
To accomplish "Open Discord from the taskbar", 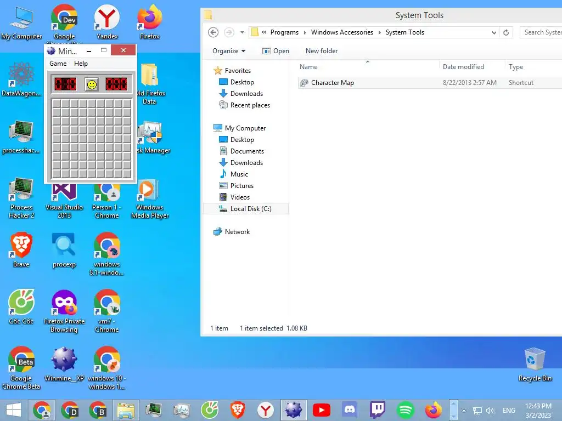I will 350,410.
